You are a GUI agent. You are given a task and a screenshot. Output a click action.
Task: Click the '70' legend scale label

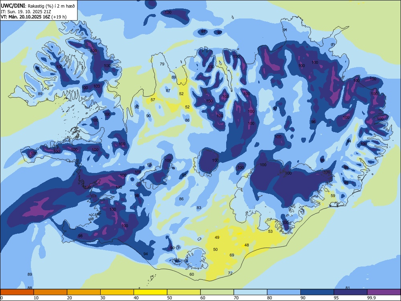coord(236,298)
